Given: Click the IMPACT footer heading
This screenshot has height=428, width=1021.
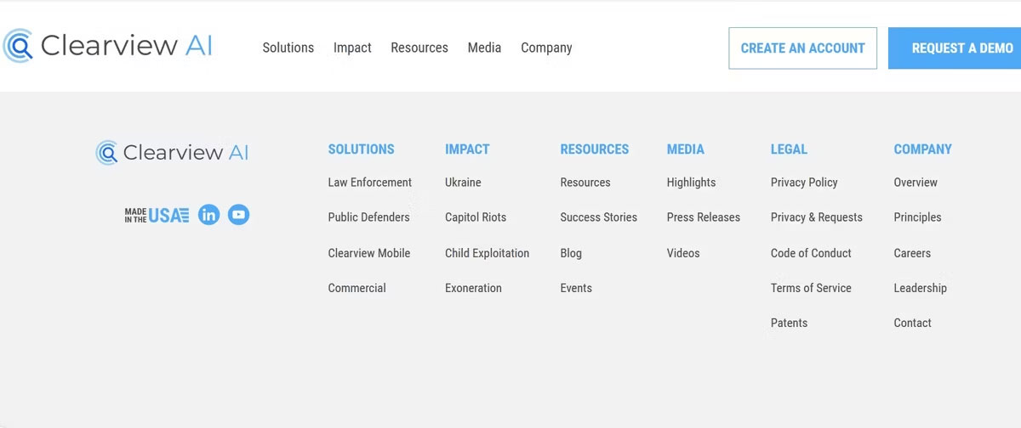Looking at the screenshot, I should click(467, 149).
